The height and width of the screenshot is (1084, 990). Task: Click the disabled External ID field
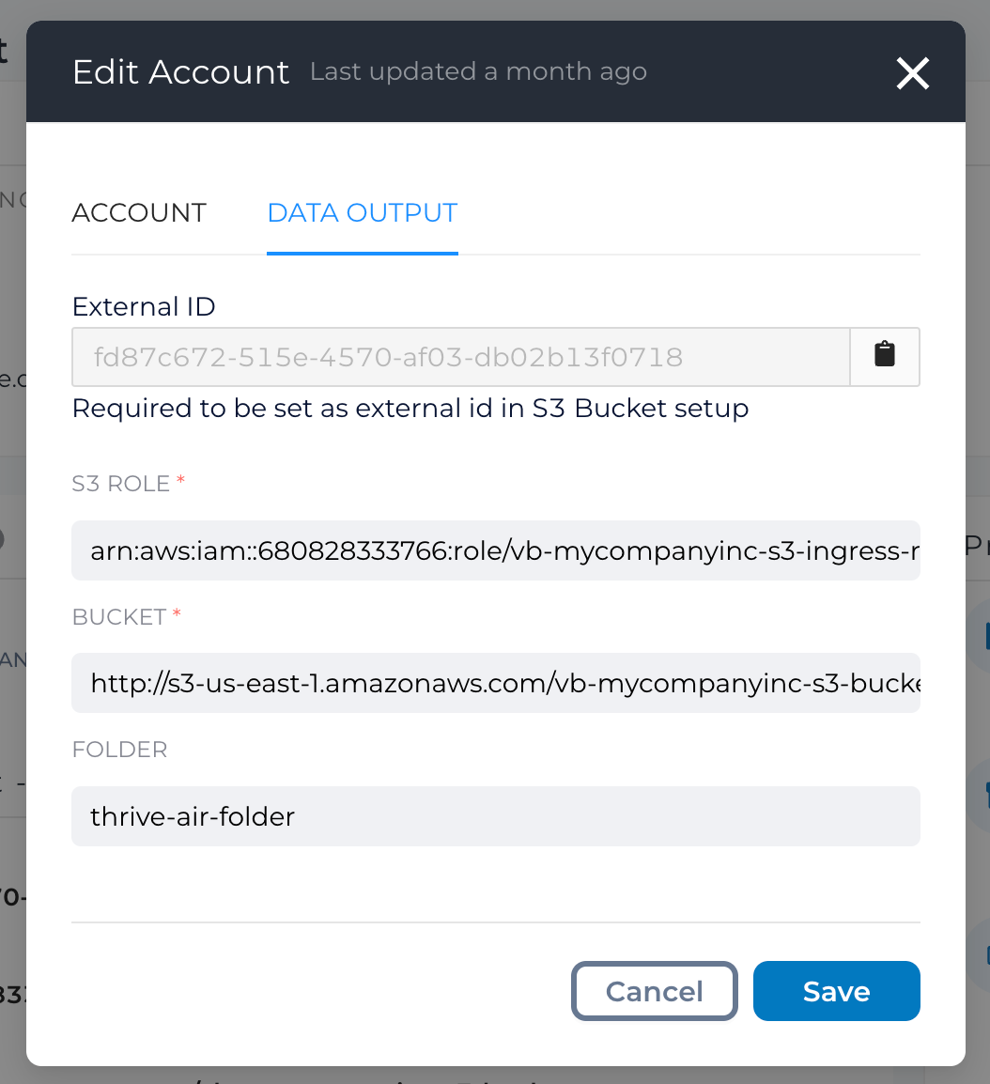click(x=461, y=357)
